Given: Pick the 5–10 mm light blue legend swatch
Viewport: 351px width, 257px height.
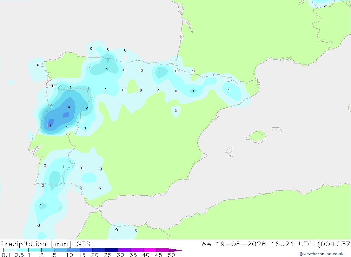Looking at the screenshot, I should click(x=60, y=250).
